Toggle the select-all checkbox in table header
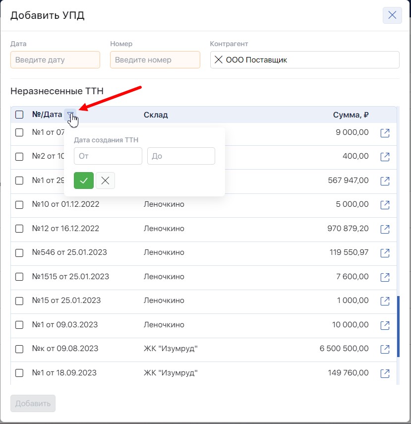The height and width of the screenshot is (424, 411). [x=19, y=115]
